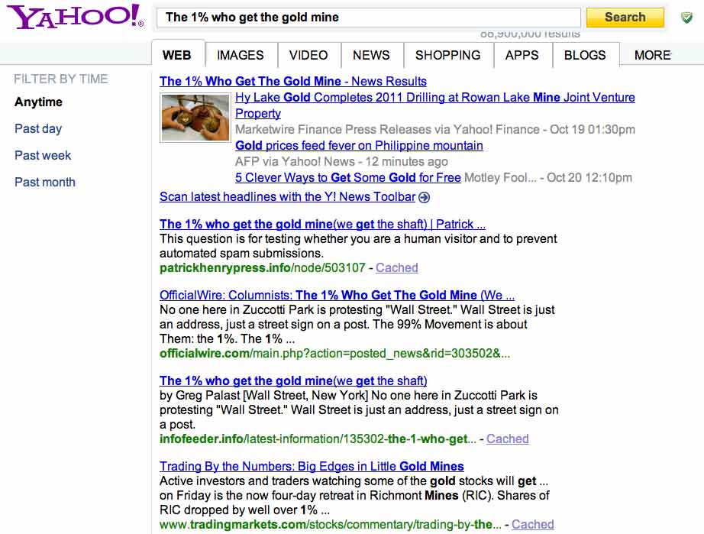The image size is (704, 534).
Task: Click the 'AFP via Yahoo! News - 12 minutes ago' text
Action: (x=341, y=161)
